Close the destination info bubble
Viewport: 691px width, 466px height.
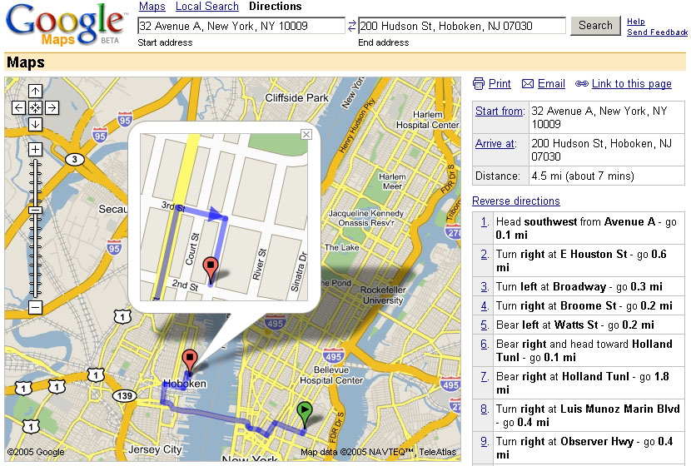pyautogui.click(x=306, y=134)
